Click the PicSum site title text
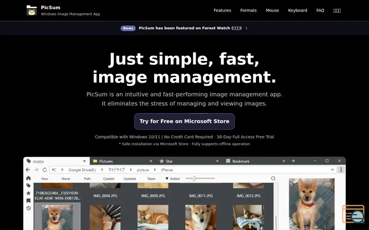This screenshot has height=230, width=369. coord(50,7)
